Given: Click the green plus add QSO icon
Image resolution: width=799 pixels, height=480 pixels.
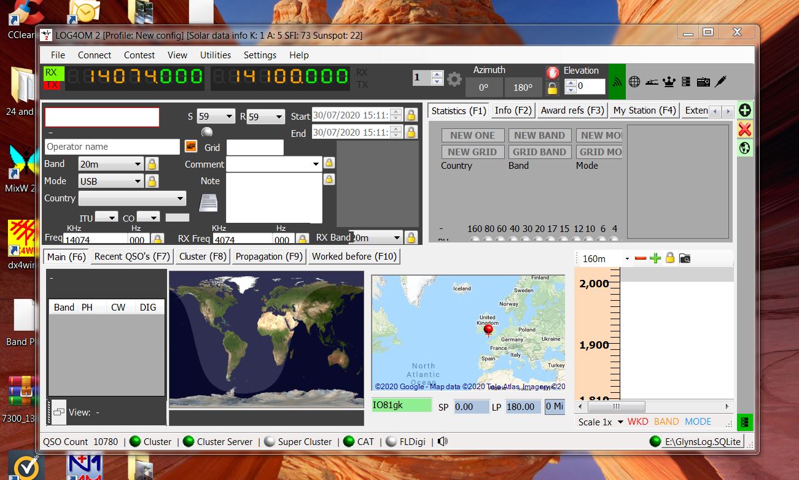Looking at the screenshot, I should (x=745, y=110).
